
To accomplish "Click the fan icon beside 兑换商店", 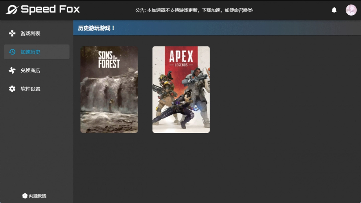I will [12, 70].
